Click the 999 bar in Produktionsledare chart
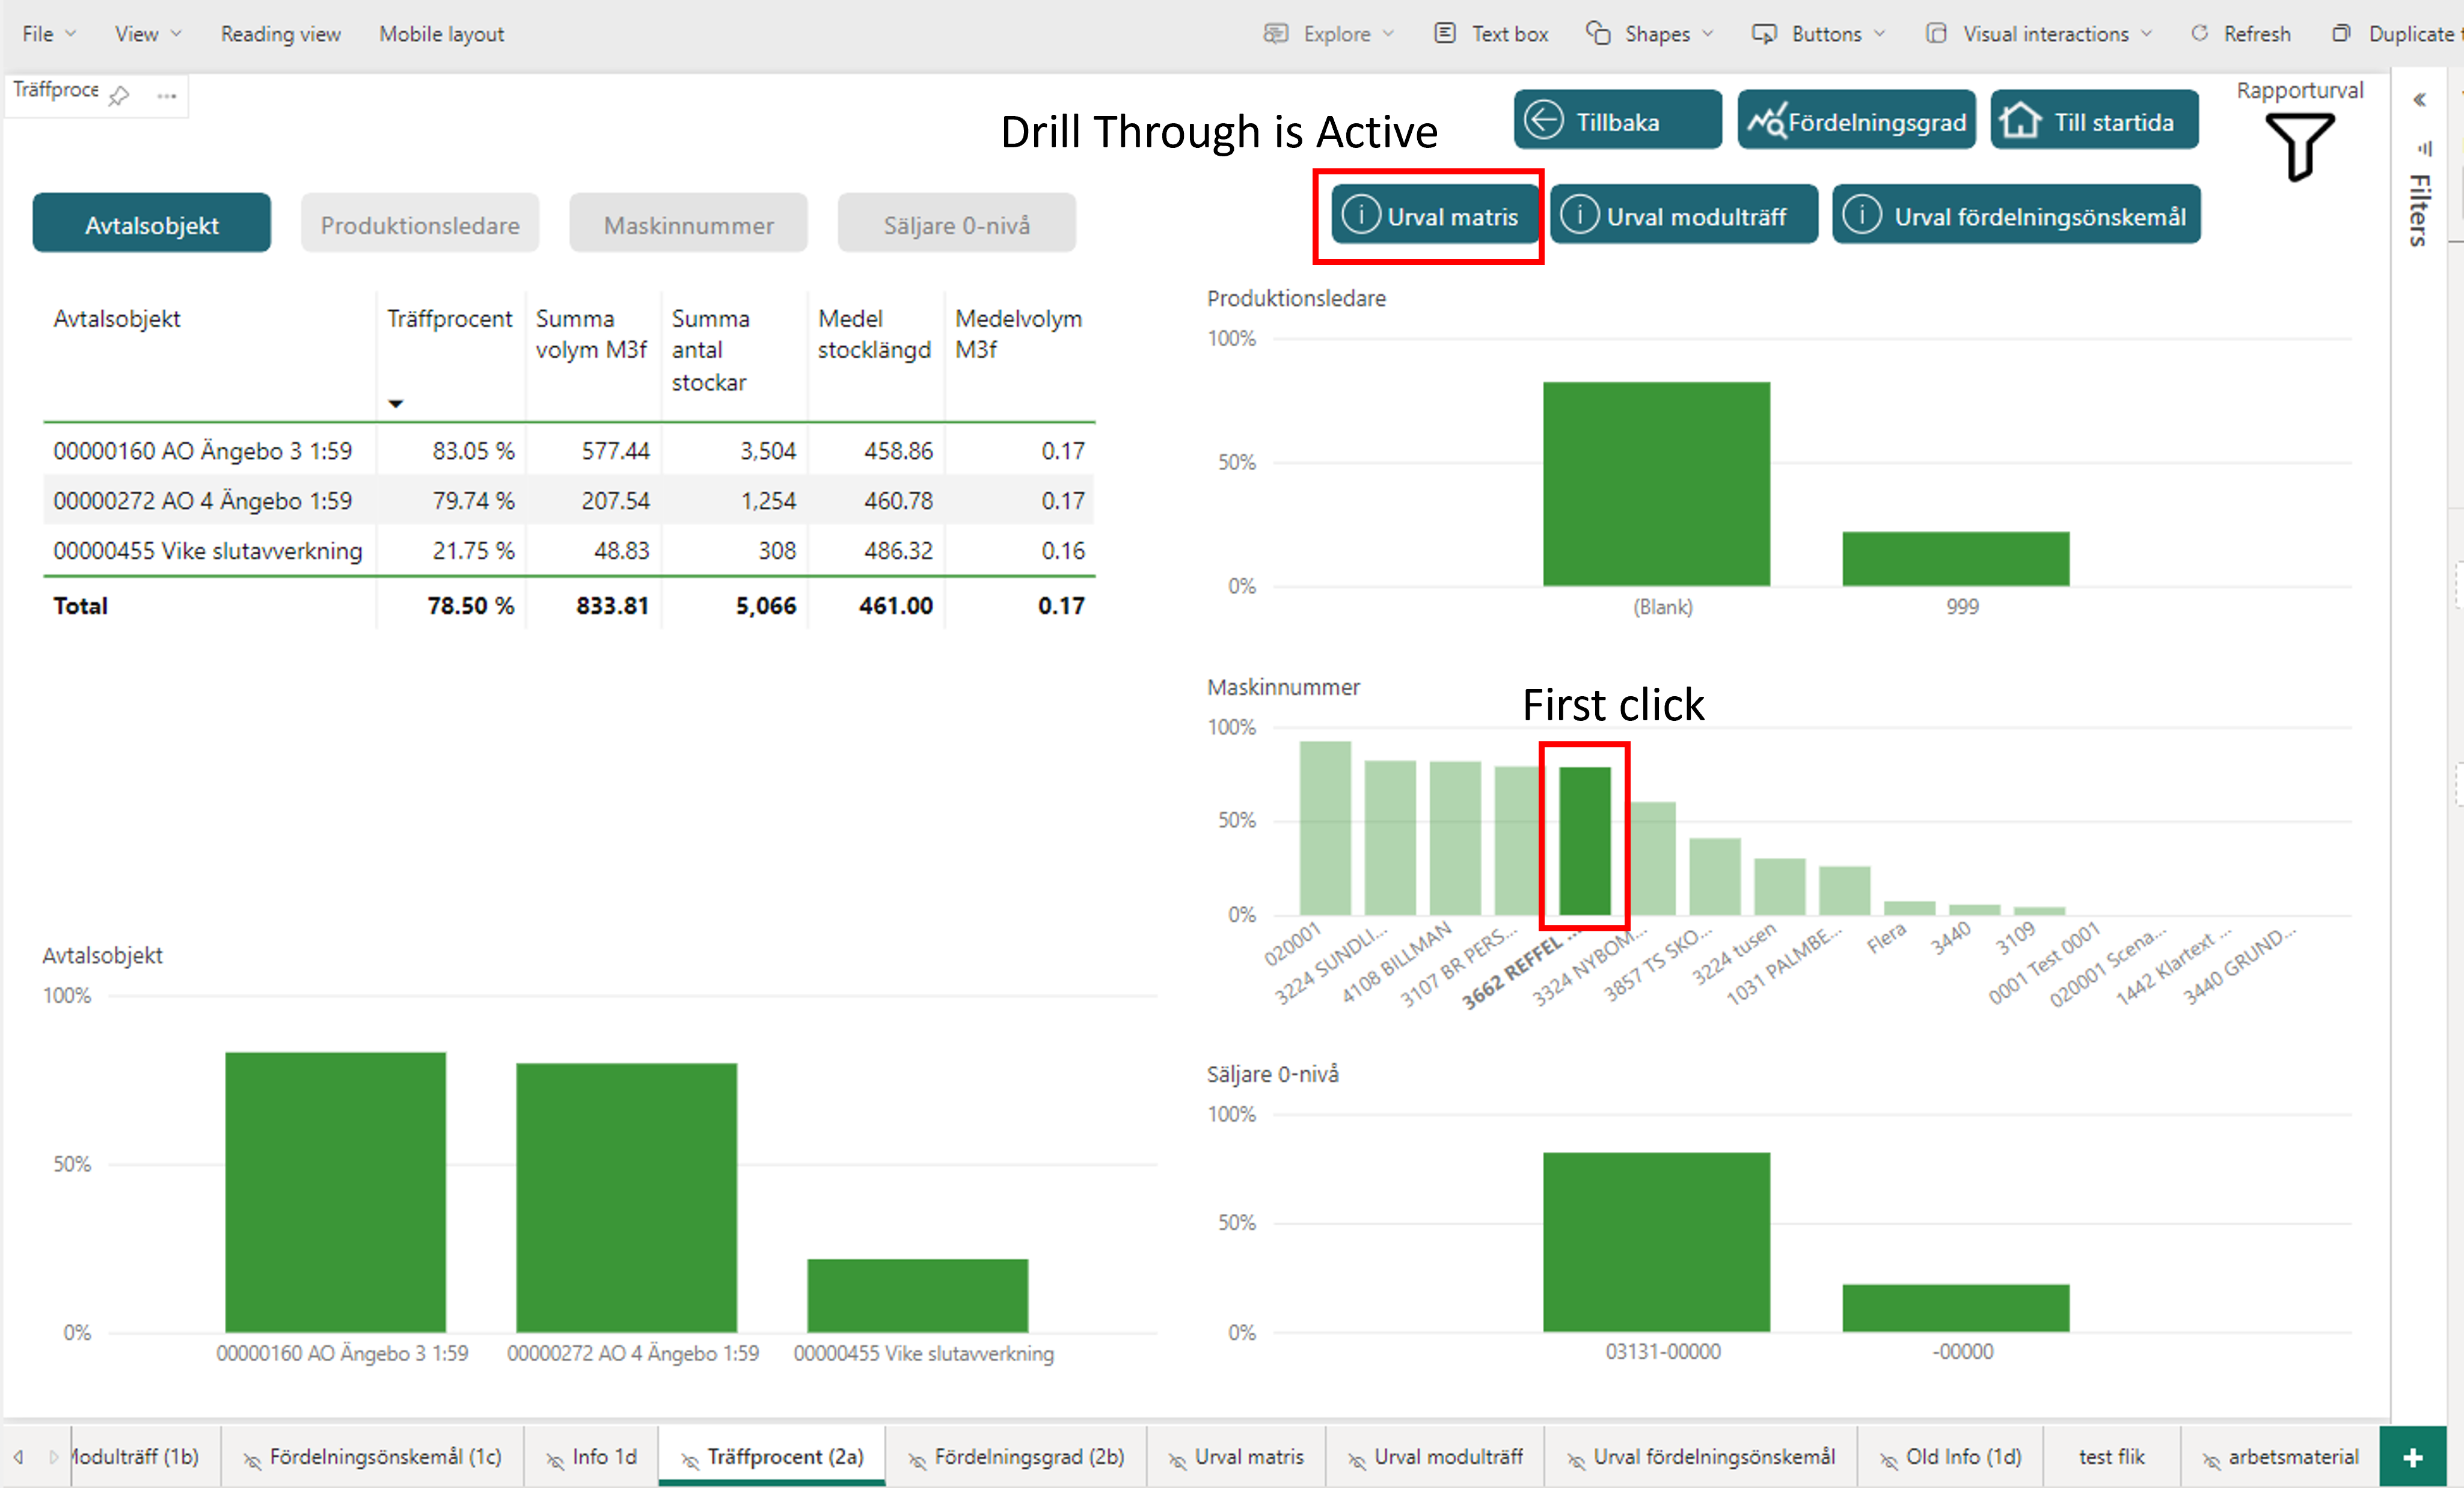The width and height of the screenshot is (2464, 1488). click(x=1956, y=559)
